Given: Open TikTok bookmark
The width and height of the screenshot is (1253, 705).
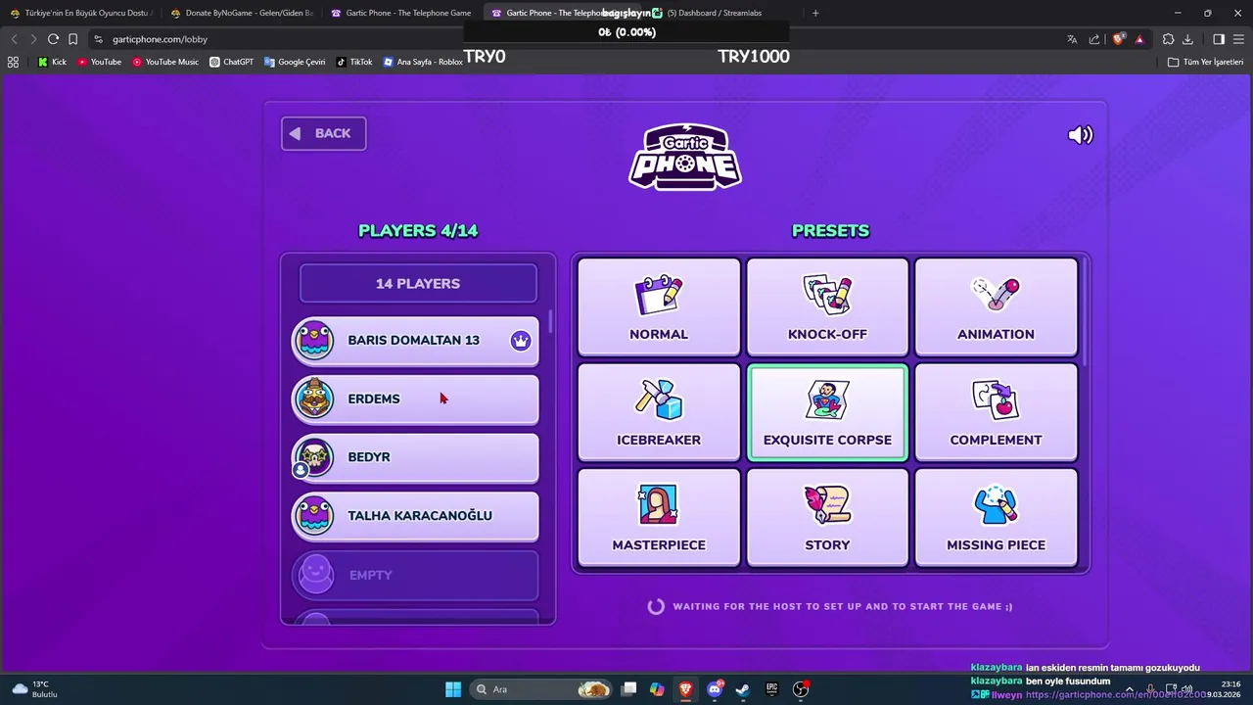Looking at the screenshot, I should pos(354,62).
